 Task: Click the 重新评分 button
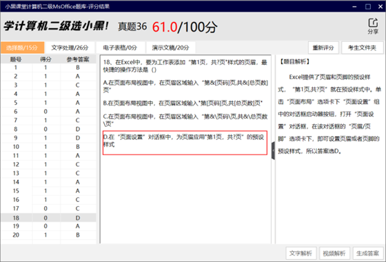323,48
